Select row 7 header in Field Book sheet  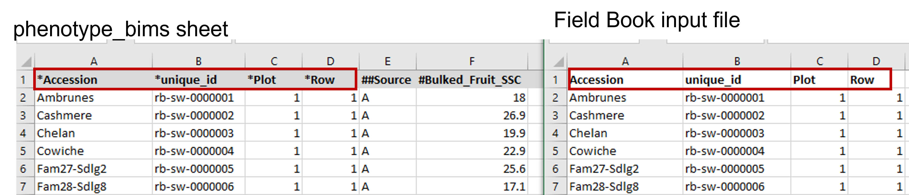point(555,186)
